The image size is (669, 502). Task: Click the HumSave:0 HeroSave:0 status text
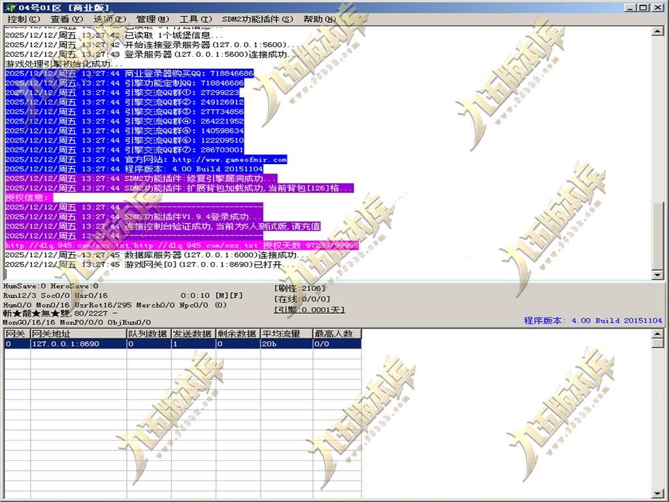[51, 286]
